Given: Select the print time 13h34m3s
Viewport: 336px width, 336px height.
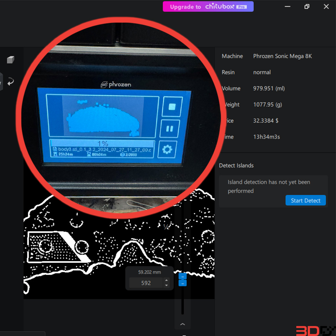Looking at the screenshot, I should click(267, 137).
